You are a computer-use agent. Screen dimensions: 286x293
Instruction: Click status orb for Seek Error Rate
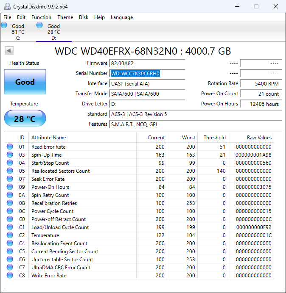[x=10, y=179]
